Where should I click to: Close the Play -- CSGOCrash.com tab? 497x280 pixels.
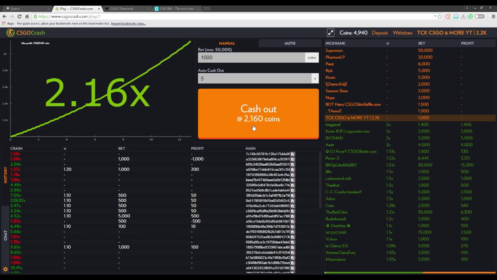99,9
